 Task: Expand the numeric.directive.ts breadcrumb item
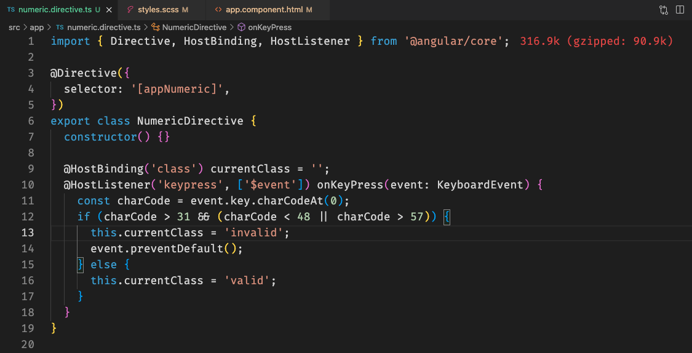103,28
